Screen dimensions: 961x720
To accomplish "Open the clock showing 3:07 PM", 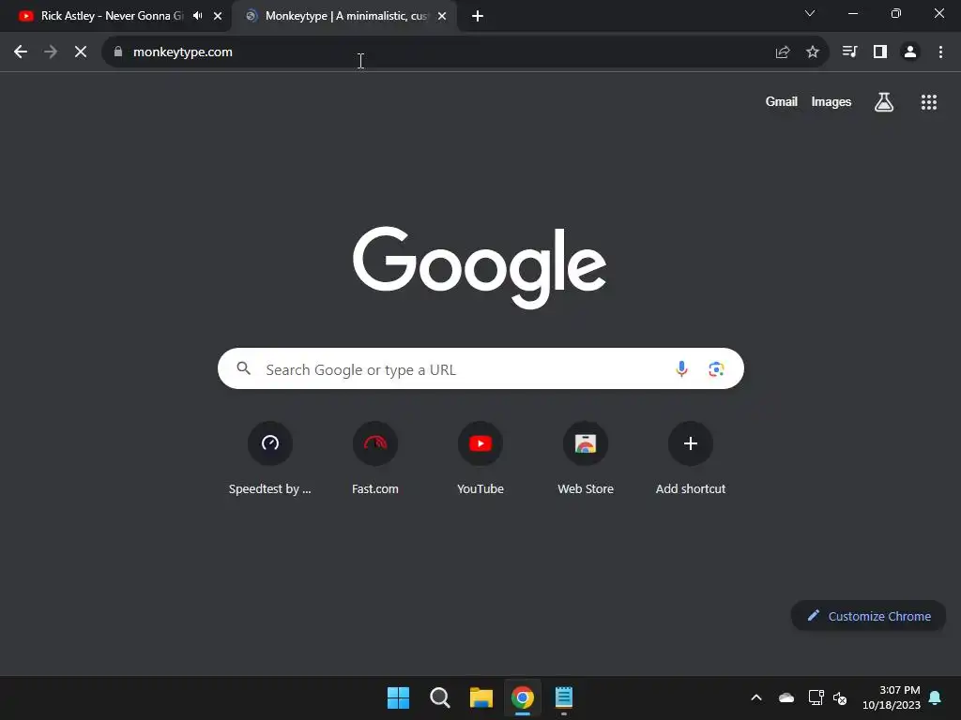I will click(x=892, y=697).
